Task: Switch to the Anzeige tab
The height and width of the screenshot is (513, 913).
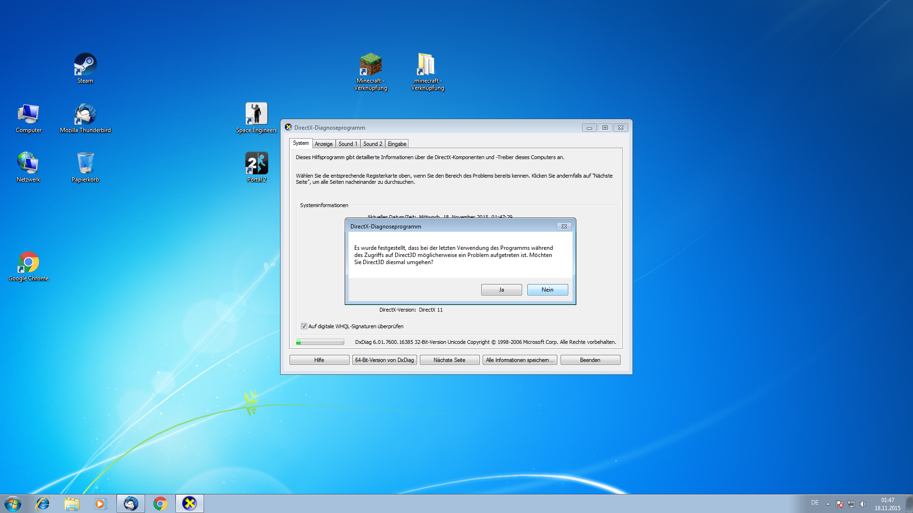Action: coord(323,144)
